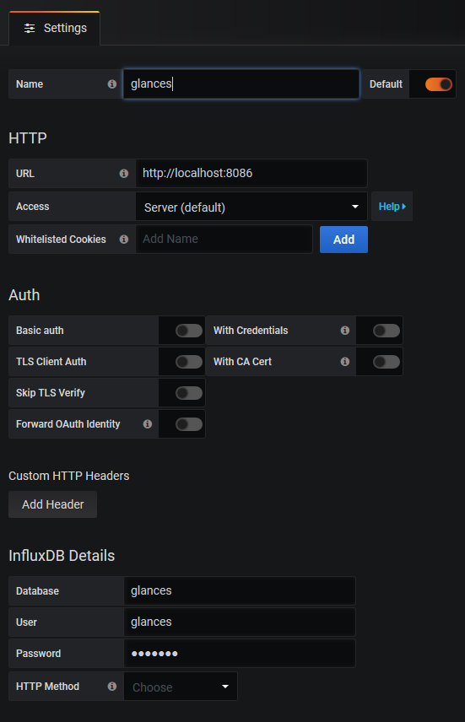Open the HTTP Method Choose dropdown
The width and height of the screenshot is (465, 722).
pos(181,687)
